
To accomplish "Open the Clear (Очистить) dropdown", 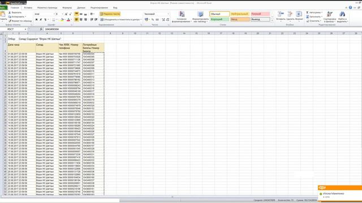I will click(x=314, y=21).
